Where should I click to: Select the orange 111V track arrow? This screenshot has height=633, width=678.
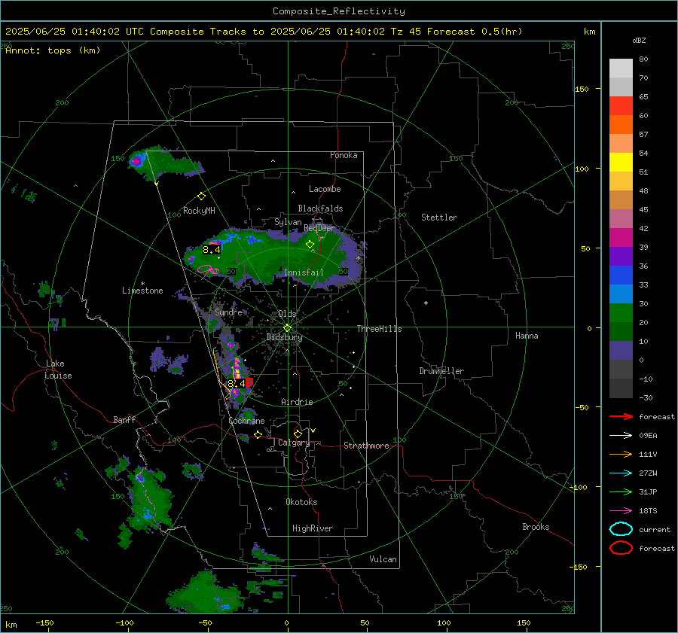point(621,454)
